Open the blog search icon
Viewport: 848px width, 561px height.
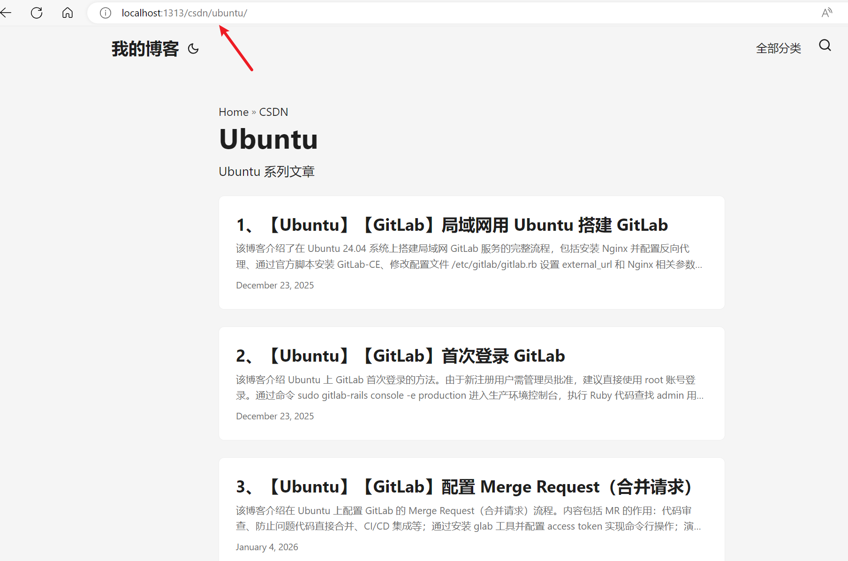[825, 45]
